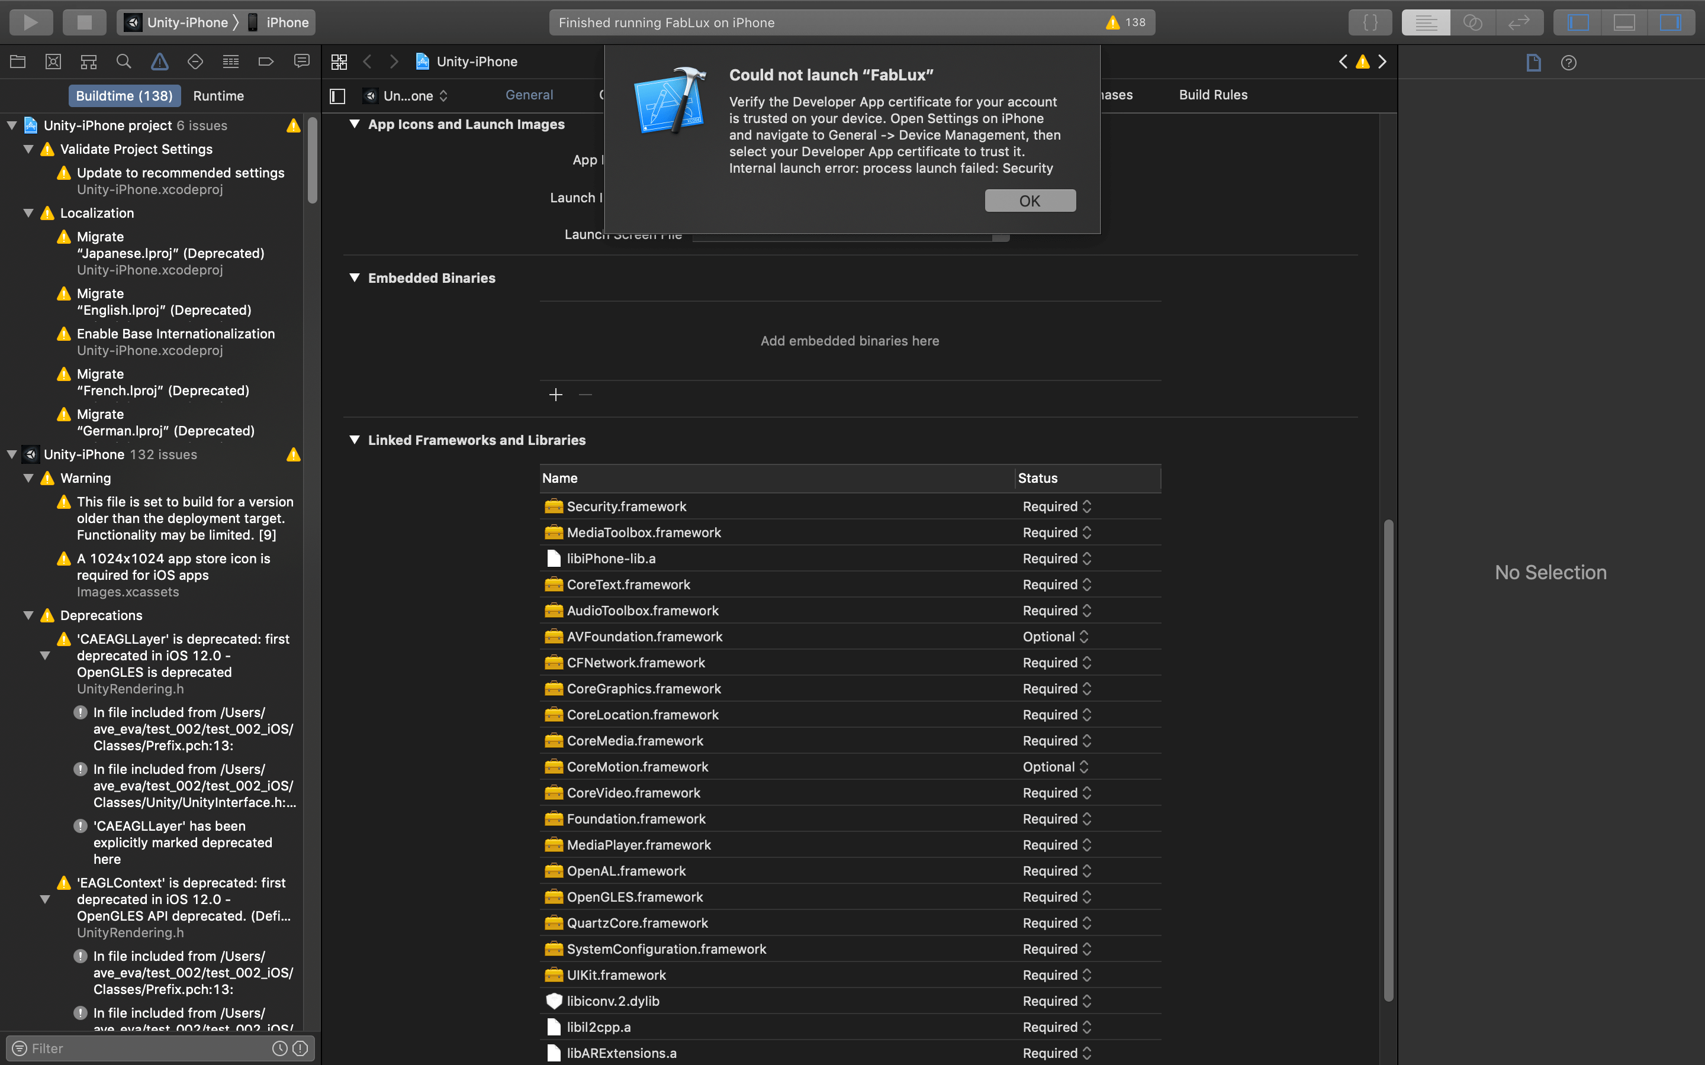Click the Run play button

coord(30,22)
